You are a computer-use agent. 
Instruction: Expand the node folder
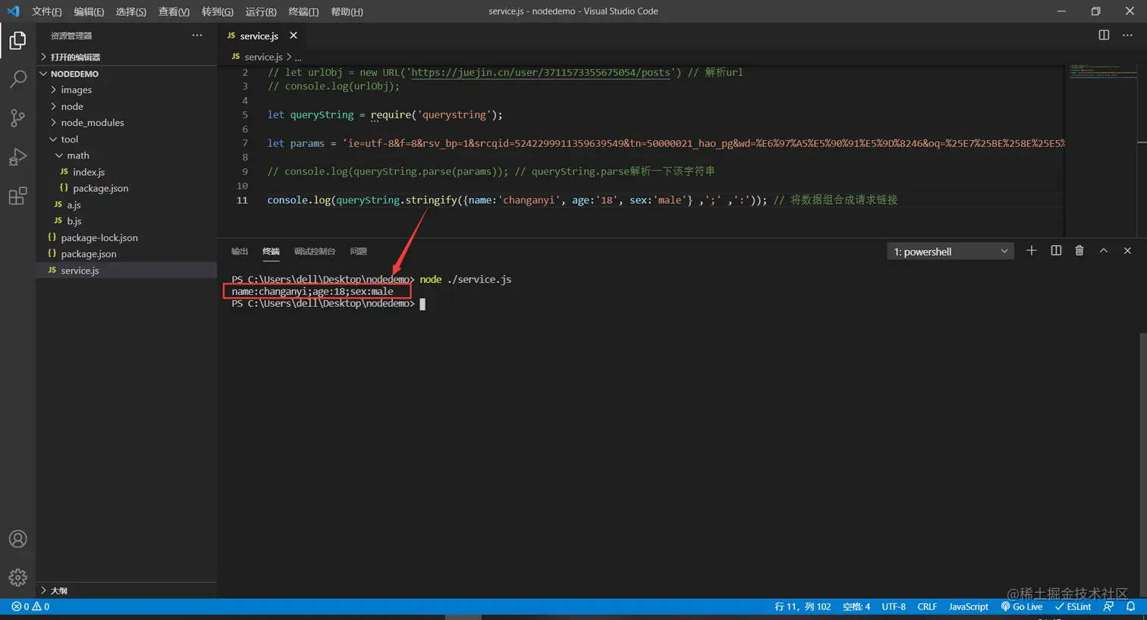[127, 107]
